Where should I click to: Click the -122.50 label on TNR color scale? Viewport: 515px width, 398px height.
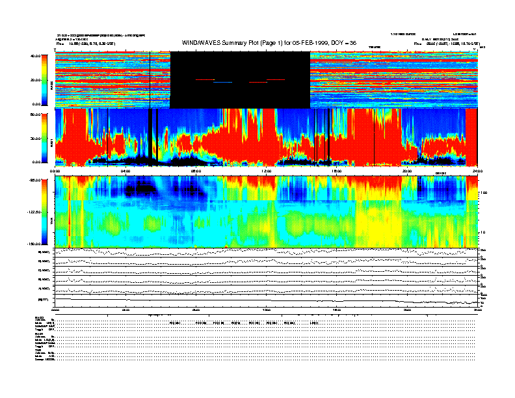click(34, 212)
